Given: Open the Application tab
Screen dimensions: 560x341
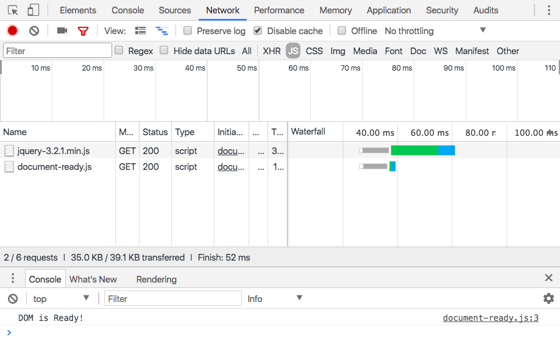Looking at the screenshot, I should [389, 10].
